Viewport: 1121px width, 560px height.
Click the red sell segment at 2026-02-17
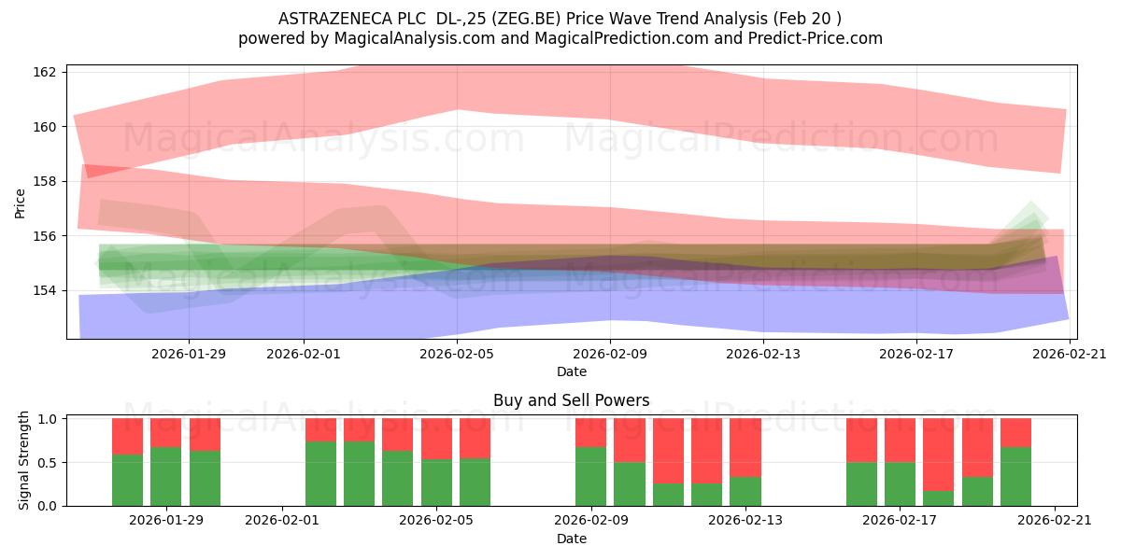900,440
